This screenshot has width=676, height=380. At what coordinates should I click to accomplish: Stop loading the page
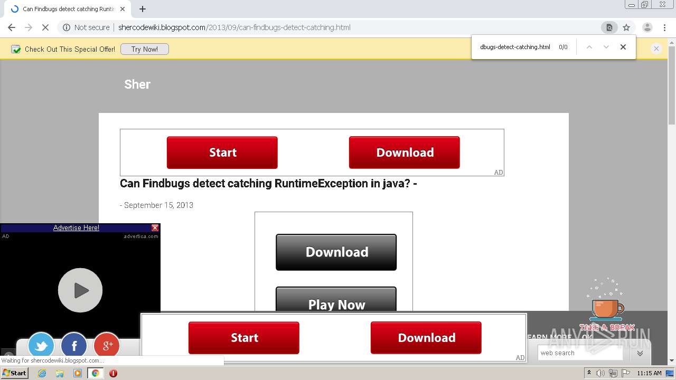coord(45,27)
